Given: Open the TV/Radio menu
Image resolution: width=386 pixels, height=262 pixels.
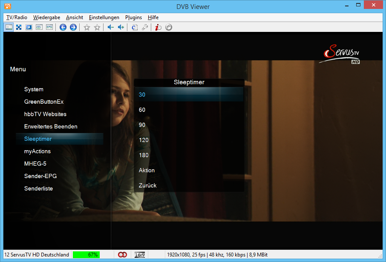Looking at the screenshot, I should click(17, 17).
